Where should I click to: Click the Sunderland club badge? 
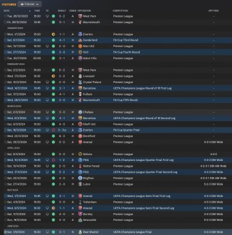(80, 40)
